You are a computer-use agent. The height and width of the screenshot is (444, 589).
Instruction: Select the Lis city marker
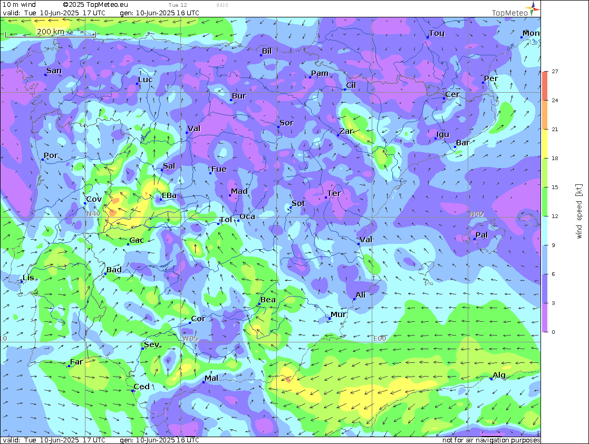22,281
